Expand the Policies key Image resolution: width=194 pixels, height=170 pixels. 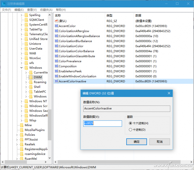(17, 135)
